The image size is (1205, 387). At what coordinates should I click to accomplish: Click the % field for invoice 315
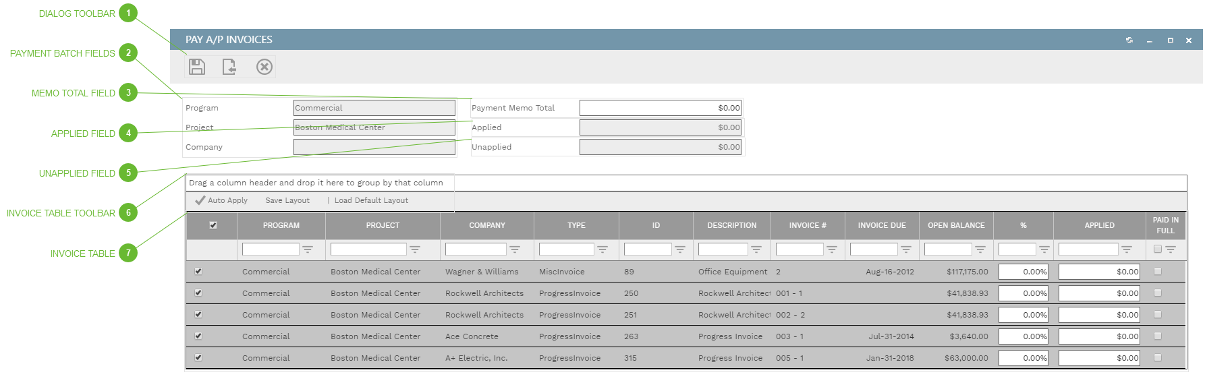[1024, 358]
